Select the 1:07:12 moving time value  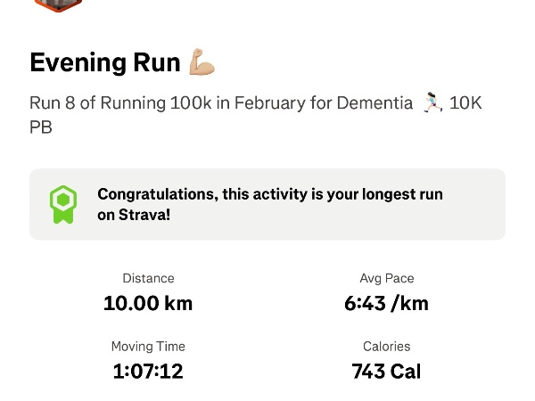click(x=148, y=371)
